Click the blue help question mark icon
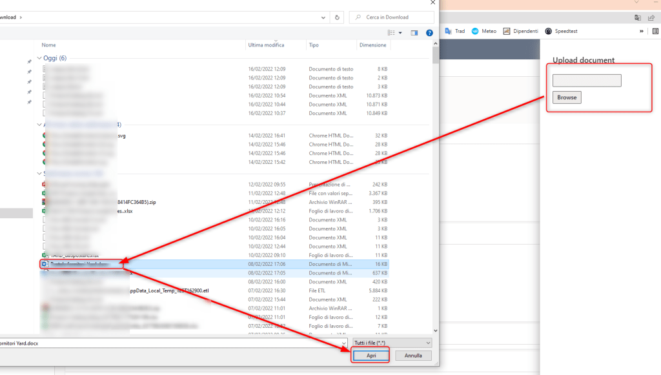 (429, 32)
